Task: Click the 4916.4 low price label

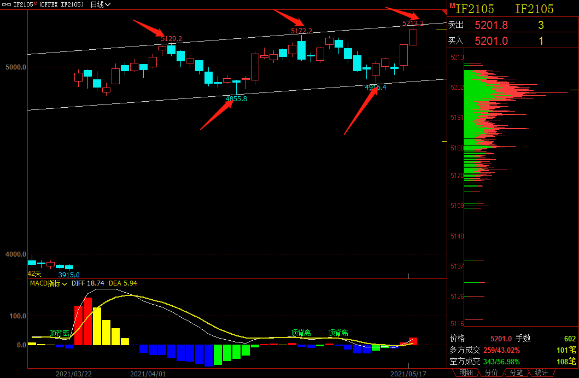Action: click(376, 87)
